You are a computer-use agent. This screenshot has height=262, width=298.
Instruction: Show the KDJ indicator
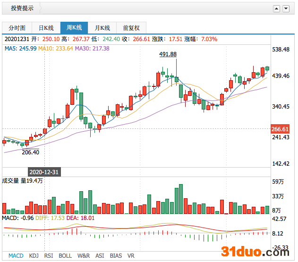[x=34, y=256]
